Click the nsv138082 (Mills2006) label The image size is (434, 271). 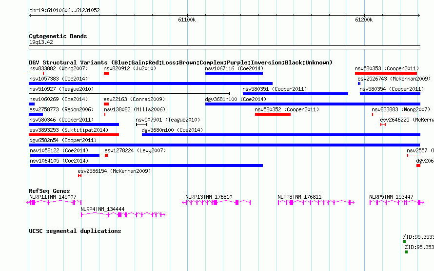click(x=135, y=109)
